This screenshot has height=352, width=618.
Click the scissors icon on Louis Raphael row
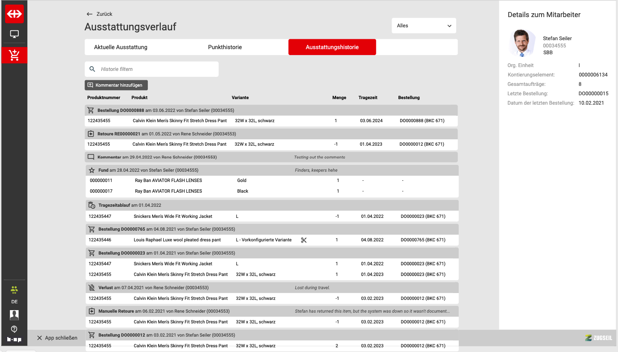pyautogui.click(x=304, y=240)
